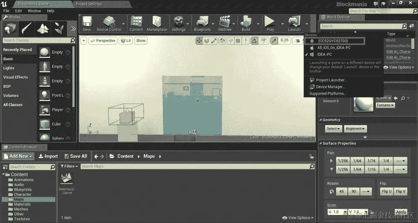Screen dimensions: 418x223
Task: Open the Content toolbar button
Action: [136, 24]
